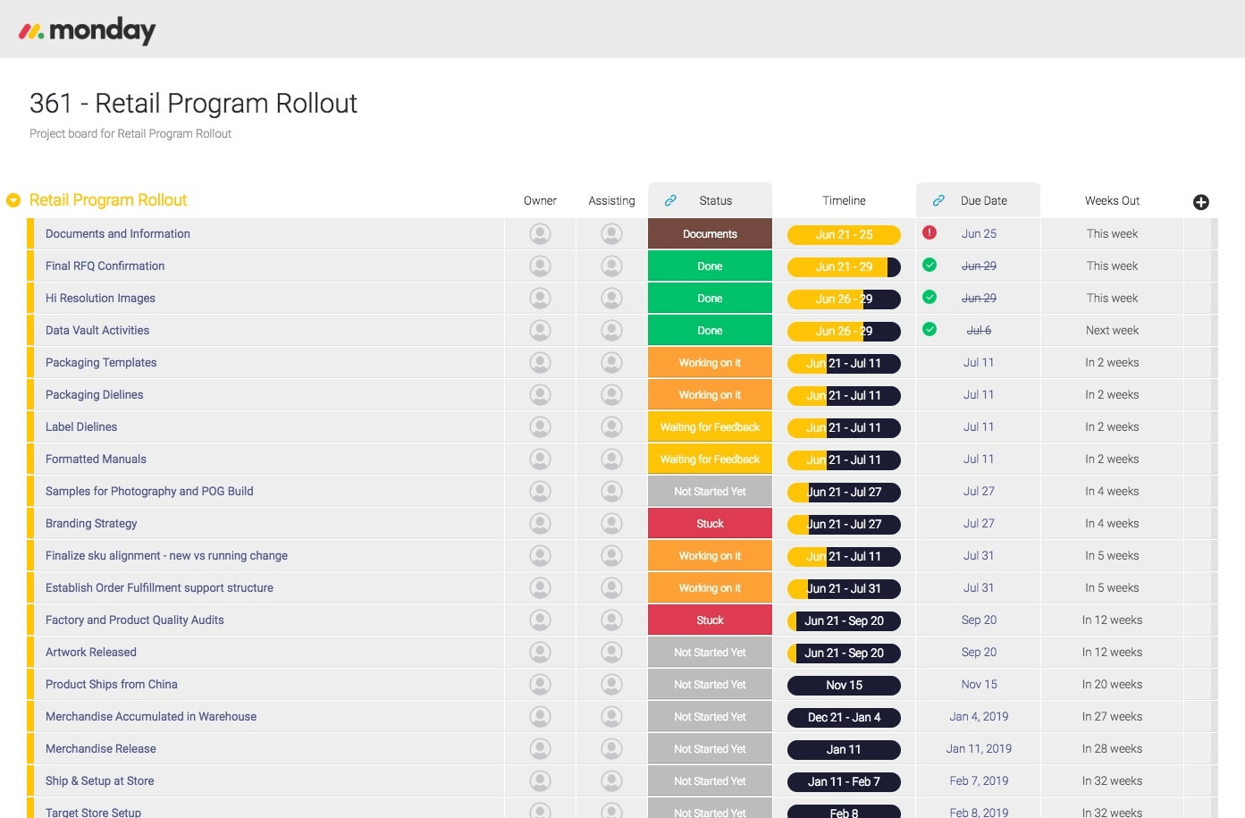Open Finalize sku alignment item
The width and height of the screenshot is (1245, 818).
click(166, 555)
